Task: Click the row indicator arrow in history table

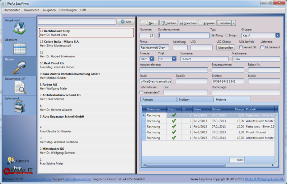Action: click(x=144, y=115)
